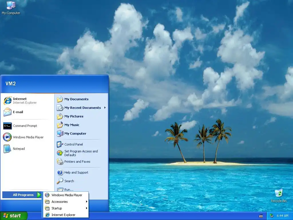The image size is (293, 220).
Task: Click the My Recent Documents icon
Action: coord(60,108)
